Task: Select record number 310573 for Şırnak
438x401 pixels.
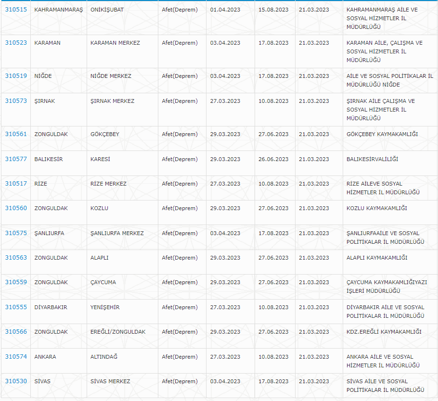Action: click(16, 101)
